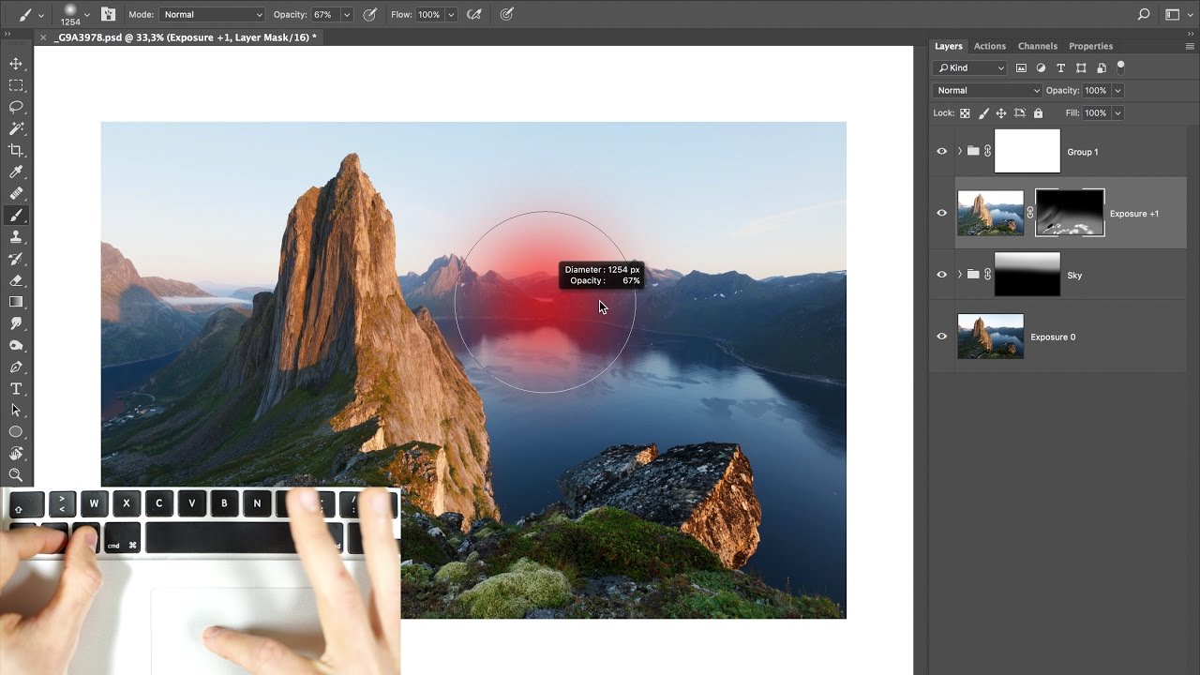Select the Spot Healing Brush tool
Viewport: 1200px width, 675px height.
16,194
